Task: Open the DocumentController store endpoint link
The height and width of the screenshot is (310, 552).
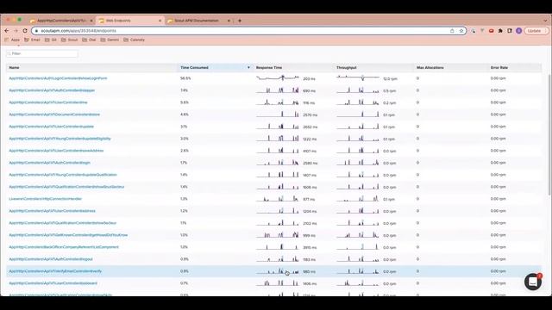Action: point(54,115)
